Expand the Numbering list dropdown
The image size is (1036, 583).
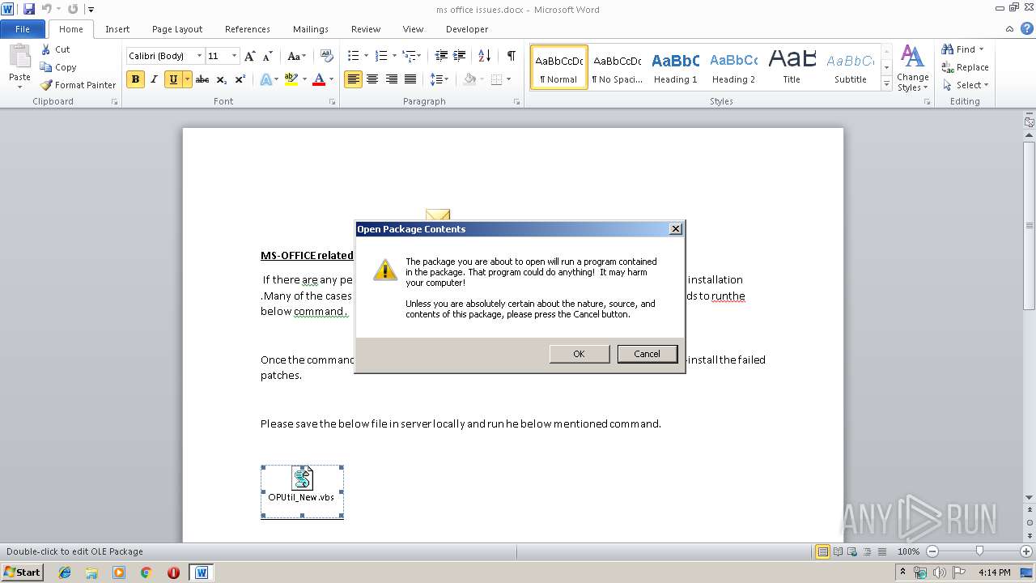point(395,56)
